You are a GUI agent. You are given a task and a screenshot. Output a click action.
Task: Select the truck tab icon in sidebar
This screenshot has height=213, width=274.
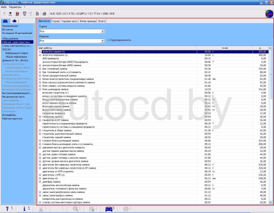point(14,21)
